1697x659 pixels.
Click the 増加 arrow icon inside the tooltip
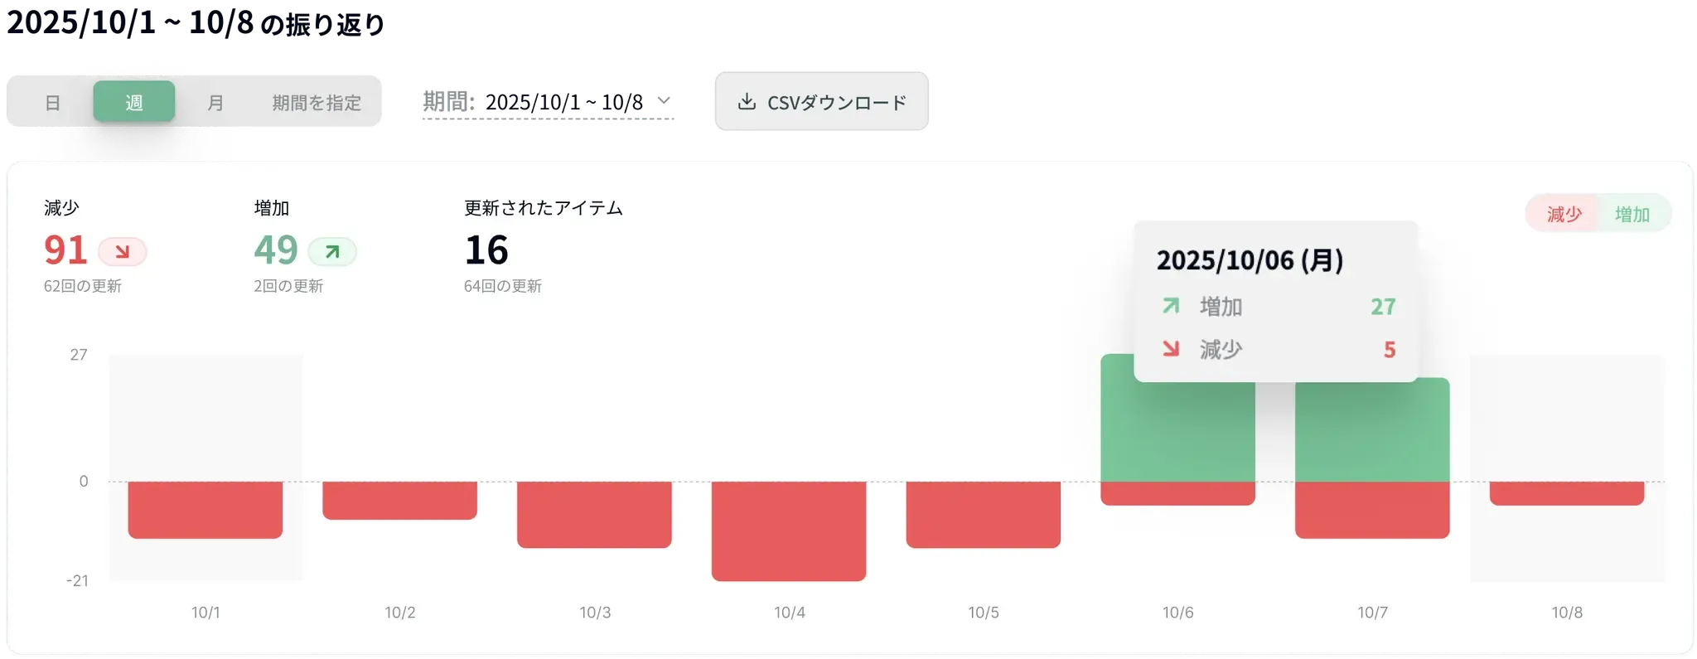(1170, 306)
